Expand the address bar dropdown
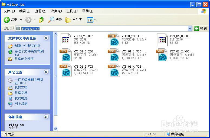 click(190, 29)
